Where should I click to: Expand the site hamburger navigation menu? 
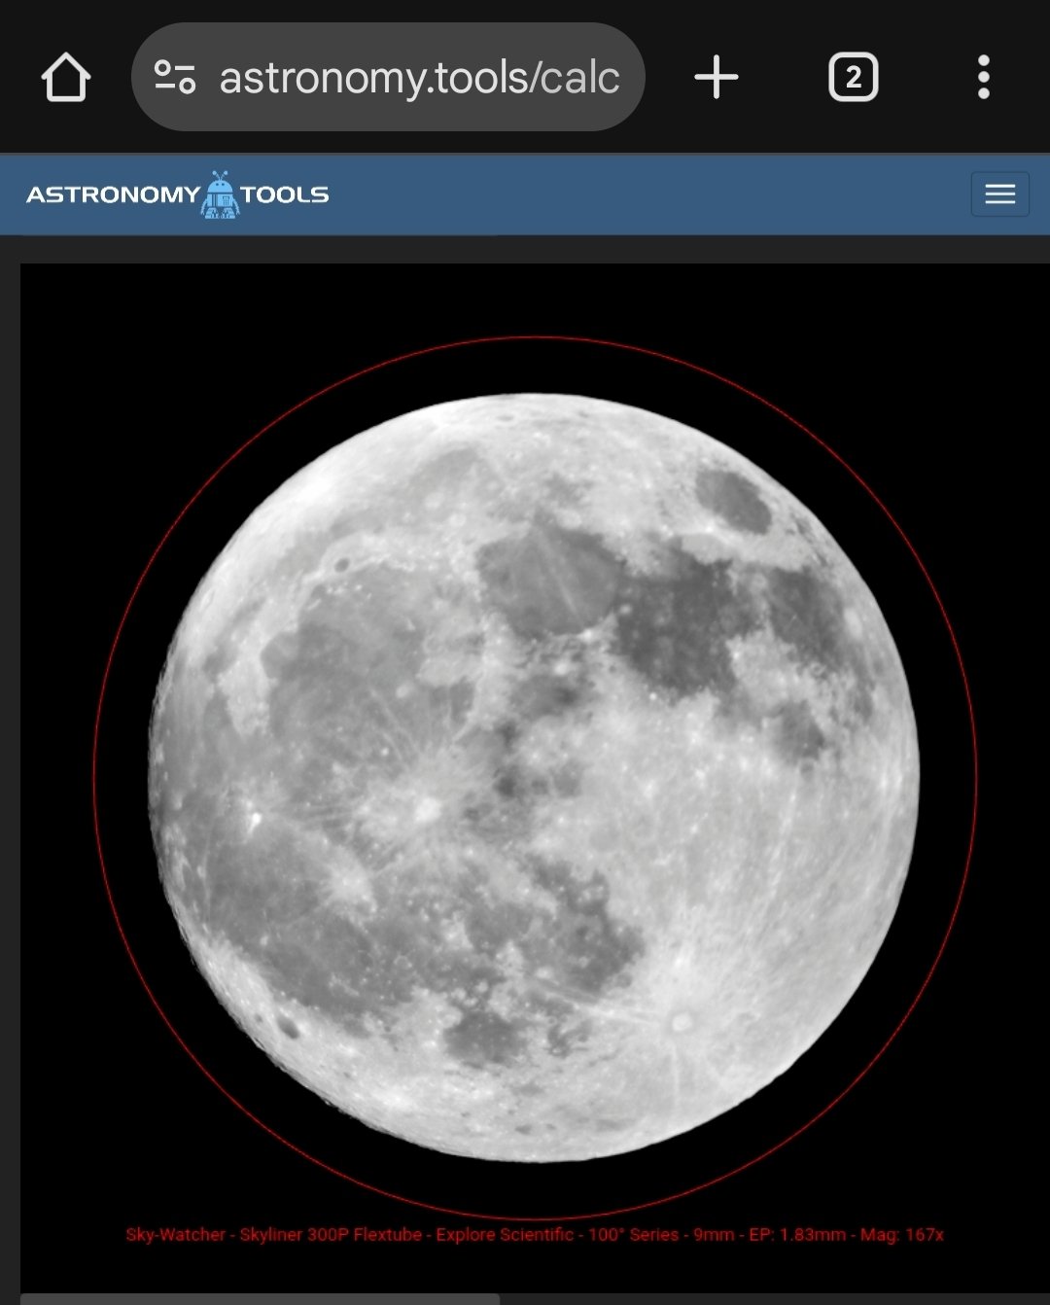click(x=999, y=194)
